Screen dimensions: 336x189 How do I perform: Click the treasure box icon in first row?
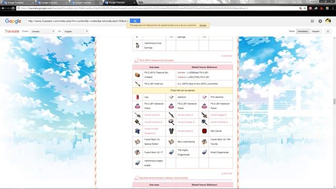click(138, 75)
